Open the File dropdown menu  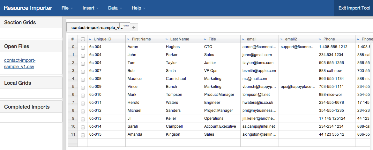tap(67, 8)
